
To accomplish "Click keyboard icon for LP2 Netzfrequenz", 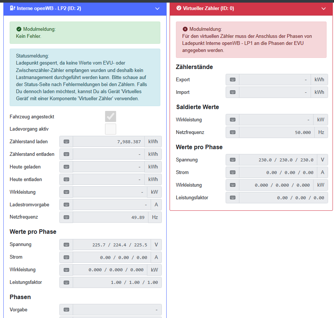I will point(66,217).
